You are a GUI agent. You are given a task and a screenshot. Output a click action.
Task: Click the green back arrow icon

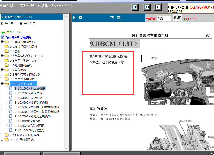[x=3, y=32]
